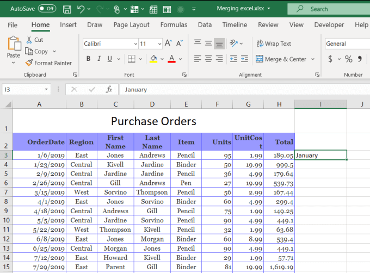Click the Wrap Text button

point(274,44)
